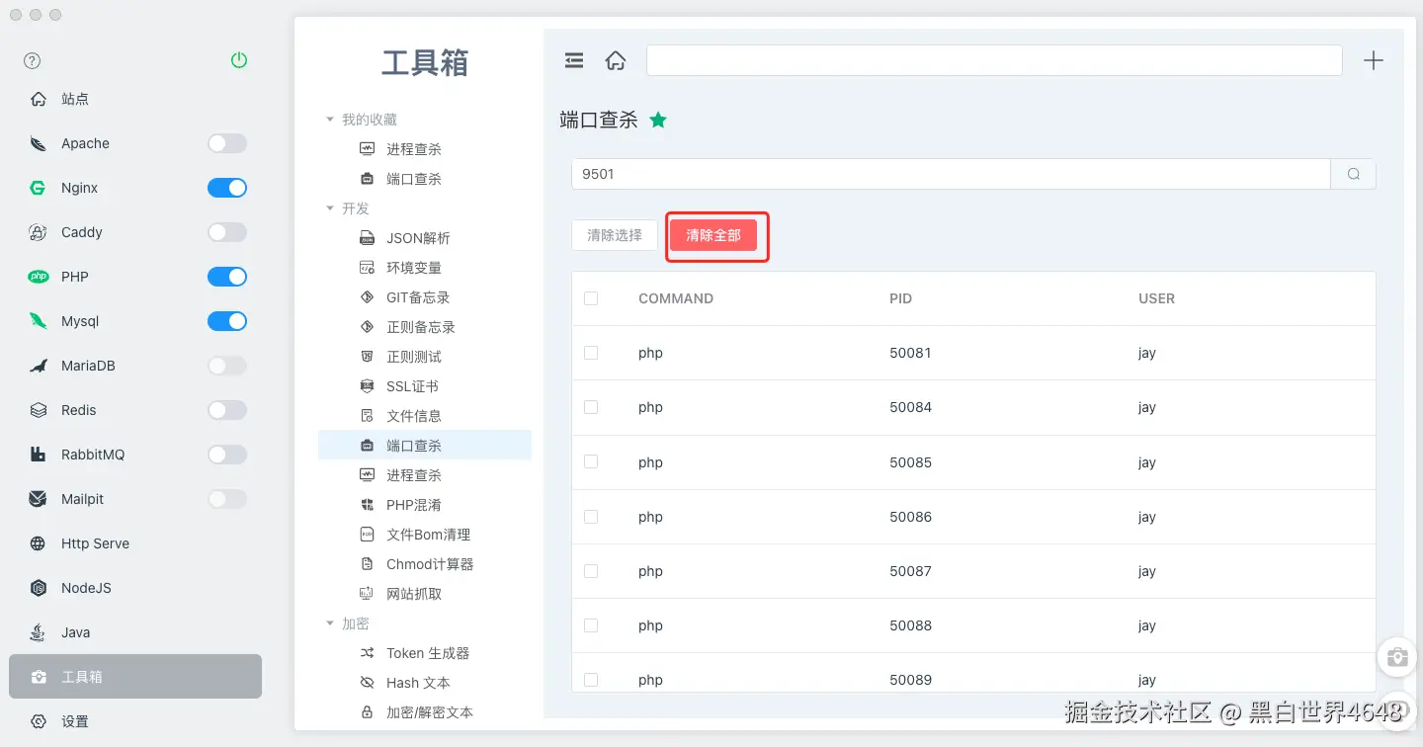Tick the select-all header checkbox
Viewport: 1423px width, 747px height.
[x=591, y=298]
